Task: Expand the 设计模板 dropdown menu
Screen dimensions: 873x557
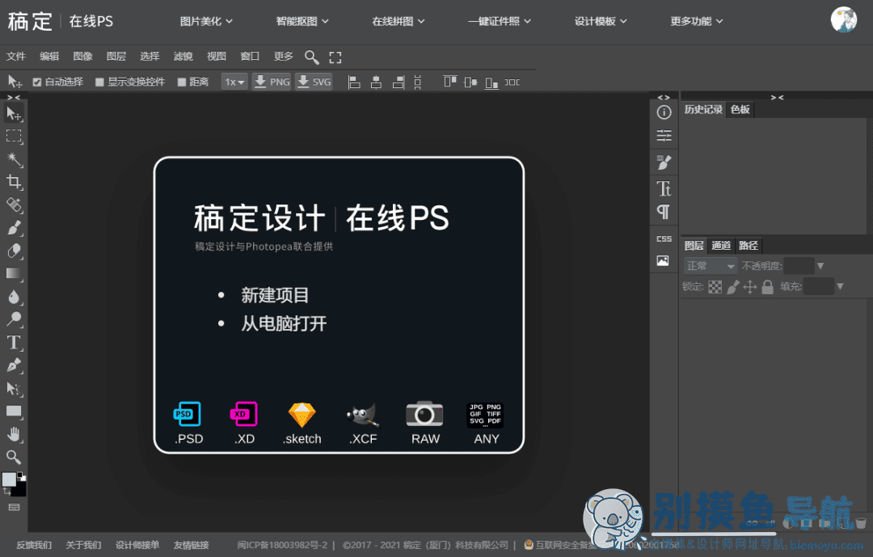Action: click(601, 21)
